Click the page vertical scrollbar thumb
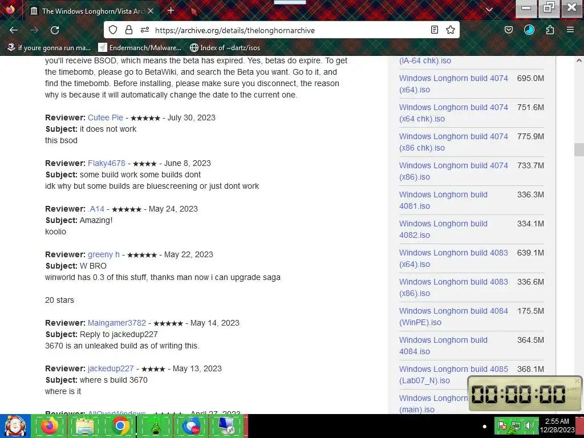Image resolution: width=584 pixels, height=438 pixels. 579,150
